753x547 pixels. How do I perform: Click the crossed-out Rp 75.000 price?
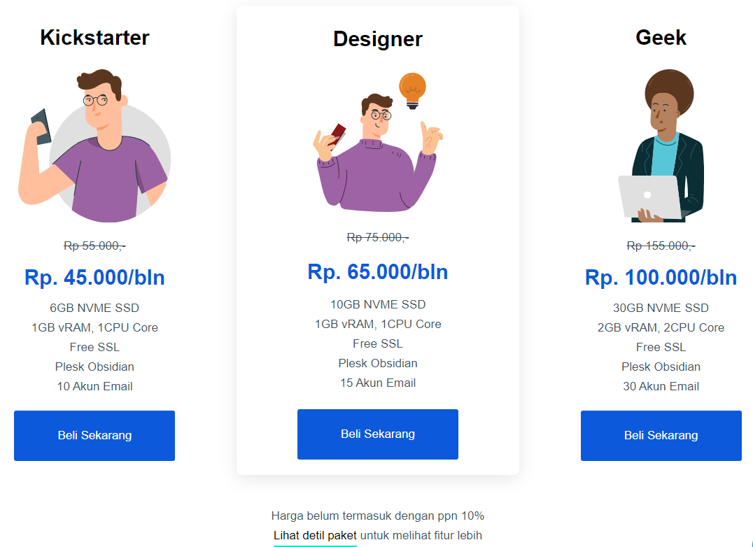[x=378, y=238]
